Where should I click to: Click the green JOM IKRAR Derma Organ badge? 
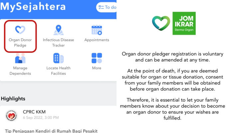point(184,23)
